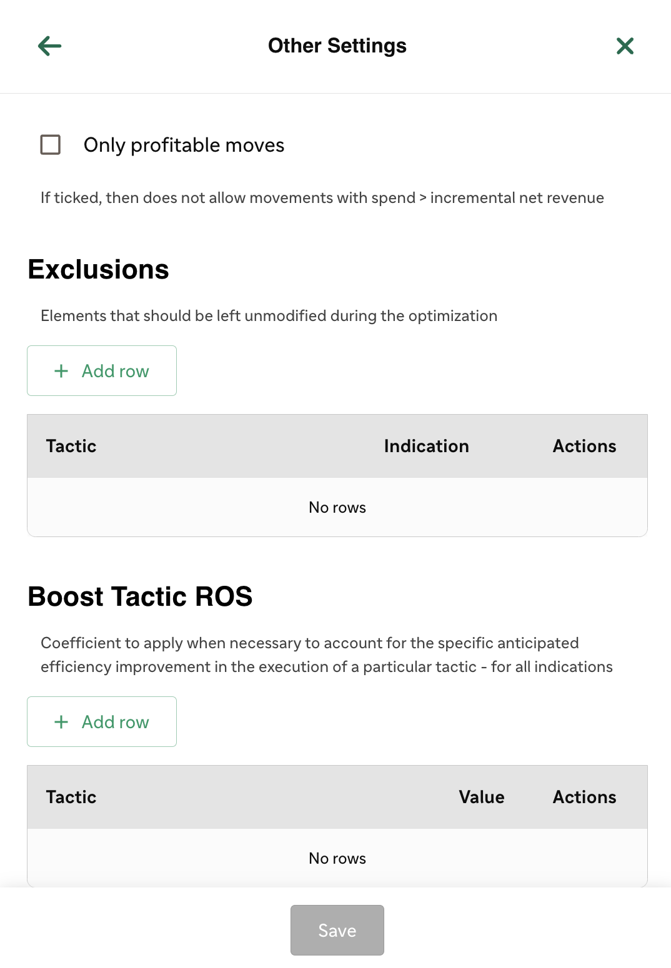Image resolution: width=671 pixels, height=968 pixels.
Task: Select the Value column header
Action: pyautogui.click(x=481, y=797)
